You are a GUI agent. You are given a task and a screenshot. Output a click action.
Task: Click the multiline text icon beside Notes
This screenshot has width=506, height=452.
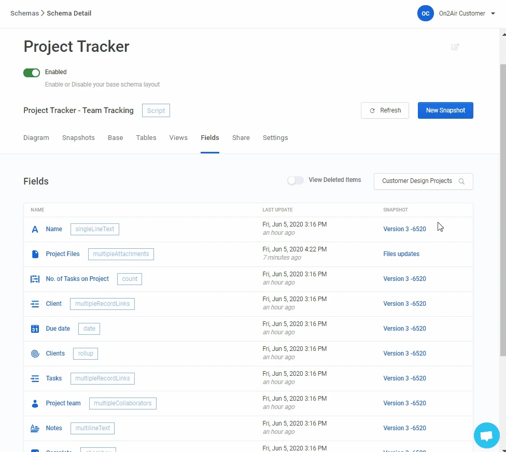35,428
